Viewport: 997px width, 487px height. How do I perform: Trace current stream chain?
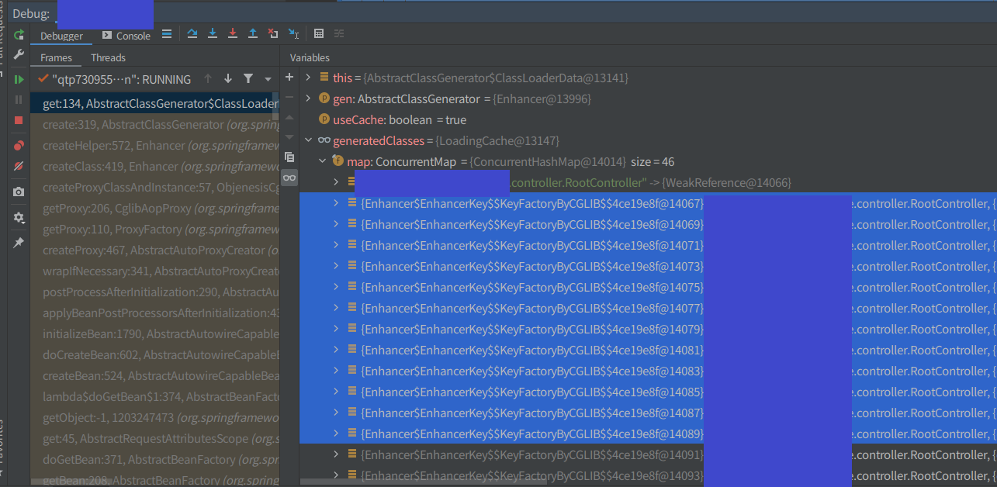339,34
